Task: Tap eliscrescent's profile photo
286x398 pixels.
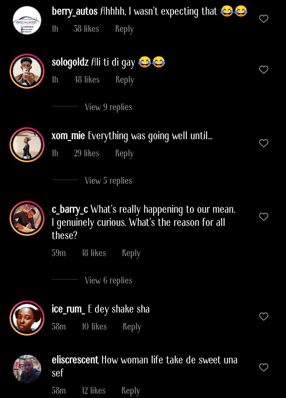Action: tap(27, 369)
